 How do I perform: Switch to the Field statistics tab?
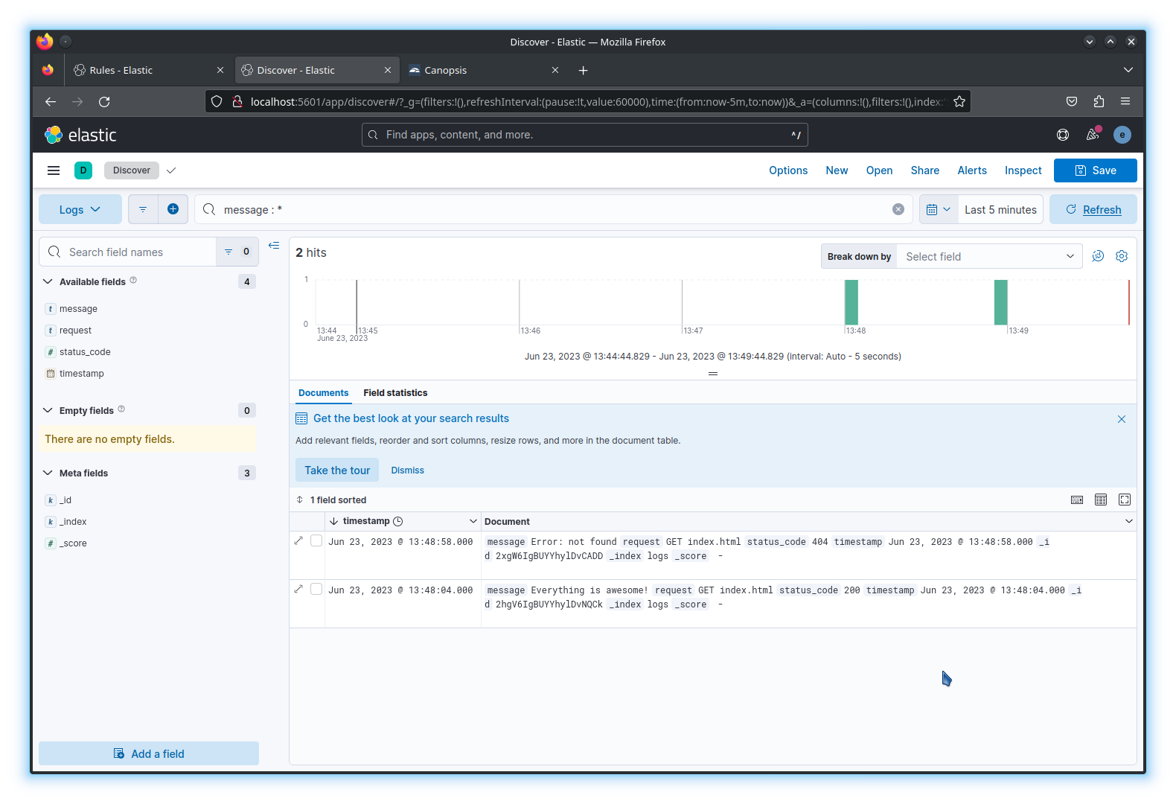(395, 393)
